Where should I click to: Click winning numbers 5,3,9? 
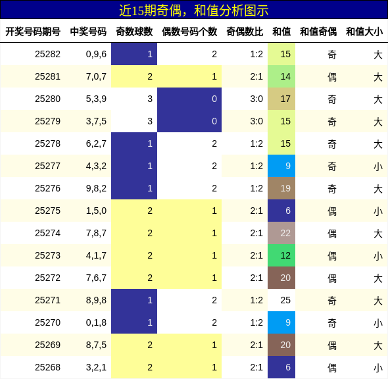[x=96, y=99]
